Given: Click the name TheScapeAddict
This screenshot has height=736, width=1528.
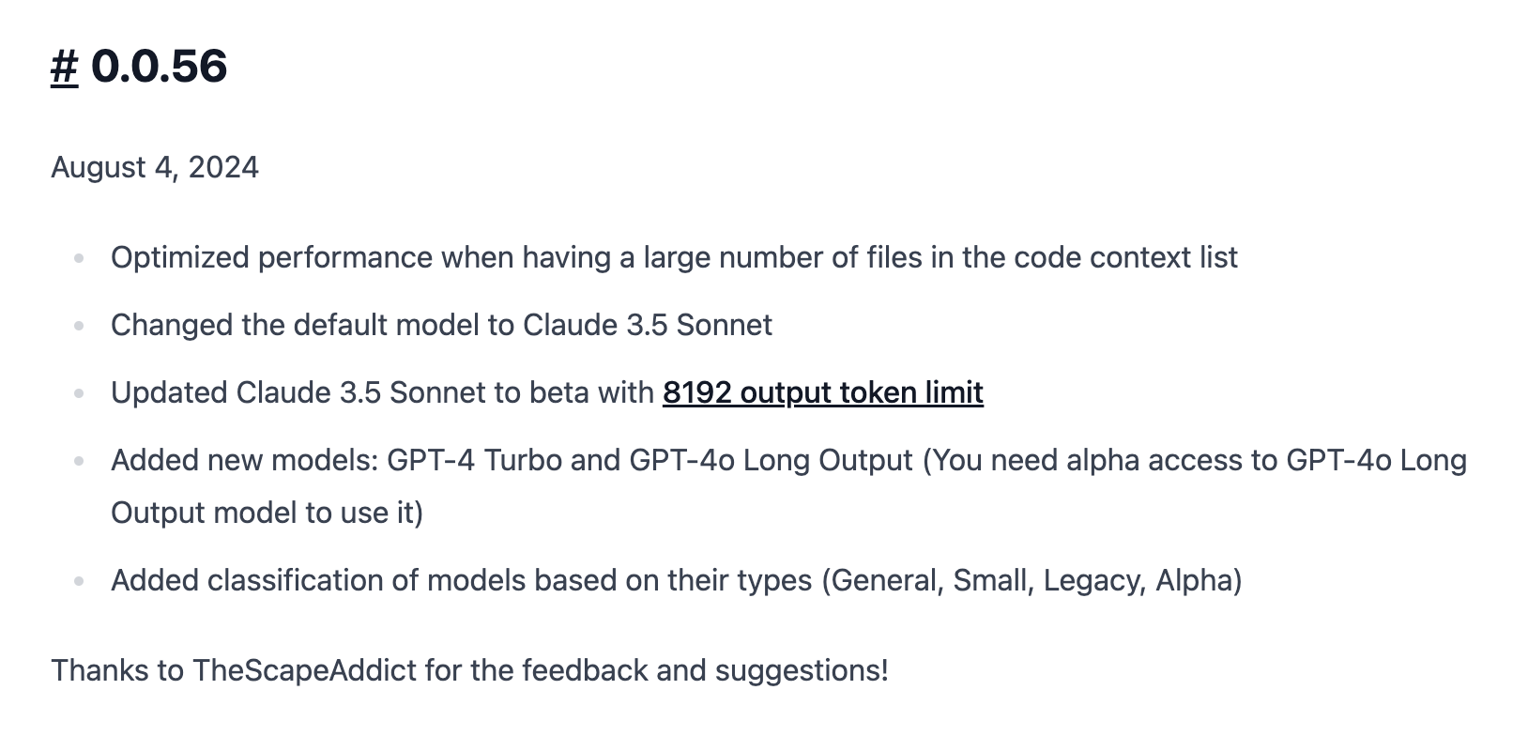Looking at the screenshot, I should click(304, 670).
